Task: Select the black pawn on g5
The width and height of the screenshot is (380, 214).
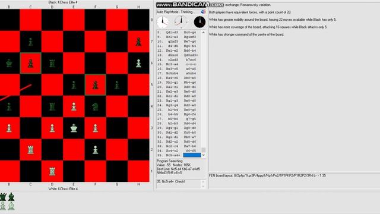Action: (x=117, y=85)
